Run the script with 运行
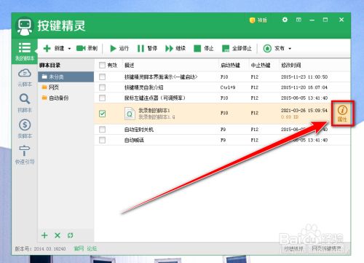Screen dimensions: 364x263 tap(119, 48)
